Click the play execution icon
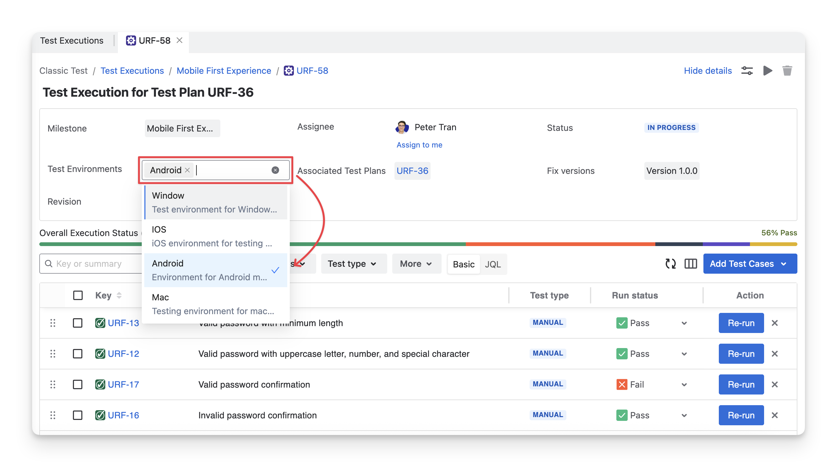837x467 pixels. 768,70
